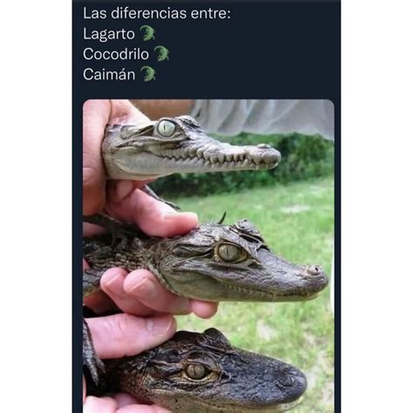Image resolution: width=413 pixels, height=413 pixels.
Task: Click the crocodile emoji beside Cocodrilo
Action: tap(161, 53)
